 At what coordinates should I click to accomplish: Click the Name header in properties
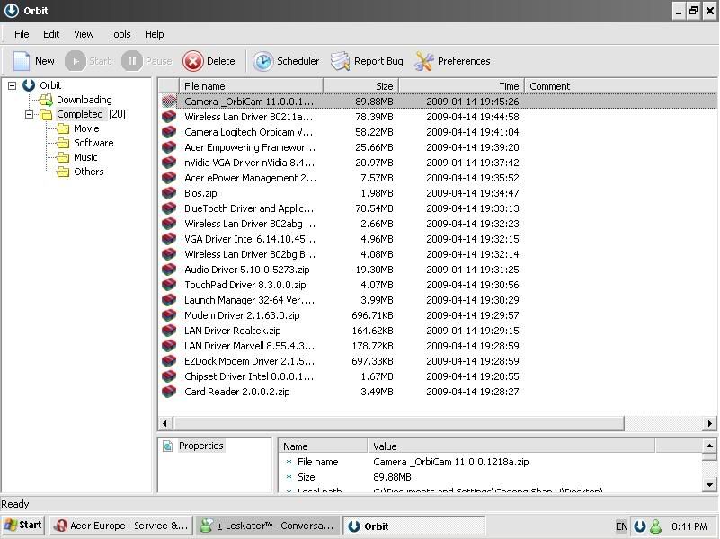[x=323, y=446]
